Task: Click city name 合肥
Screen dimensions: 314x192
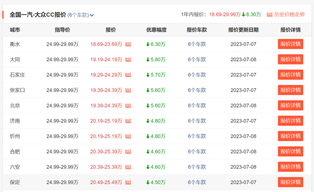Action: pos(15,152)
